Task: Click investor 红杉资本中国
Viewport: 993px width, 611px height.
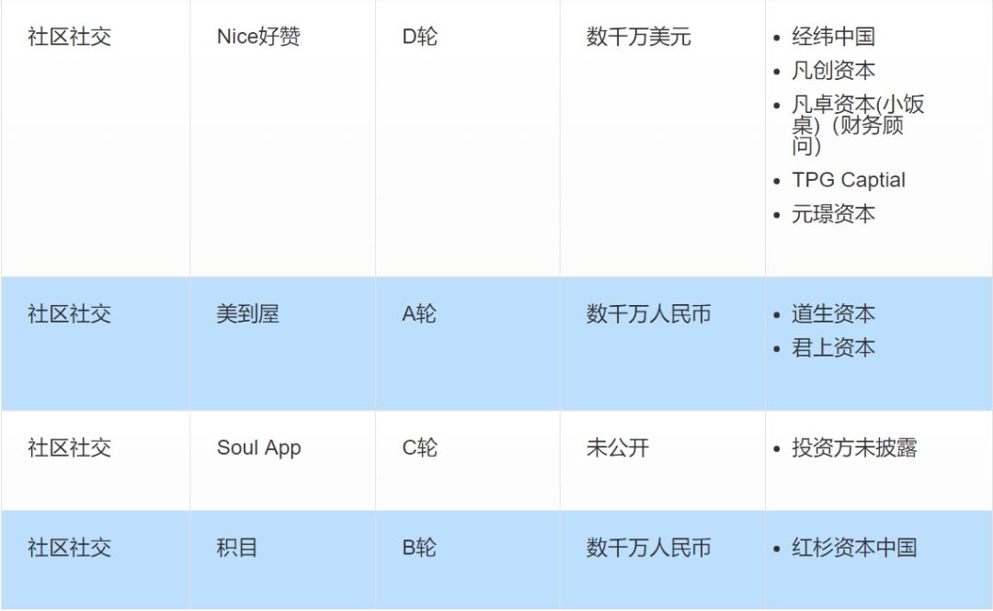Action: [x=854, y=548]
